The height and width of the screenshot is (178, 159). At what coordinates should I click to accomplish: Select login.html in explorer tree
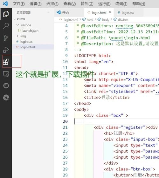33,47
